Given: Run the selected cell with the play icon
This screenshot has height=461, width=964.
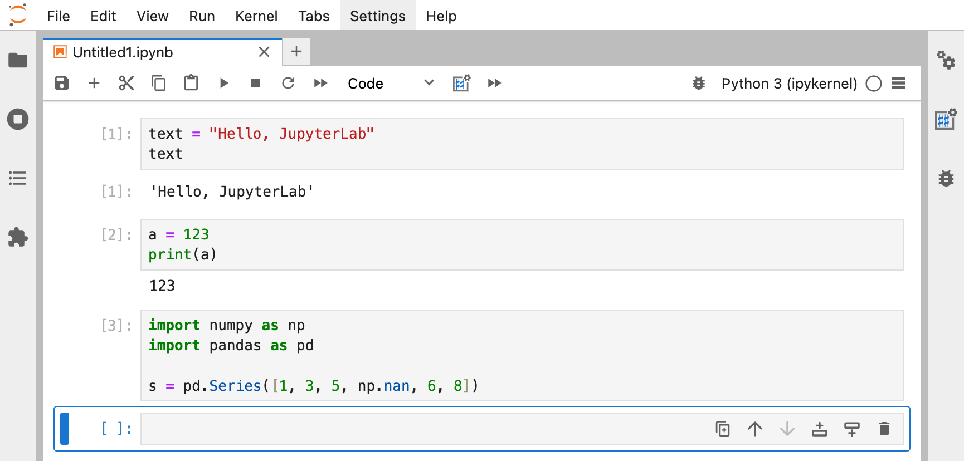Looking at the screenshot, I should pos(224,84).
